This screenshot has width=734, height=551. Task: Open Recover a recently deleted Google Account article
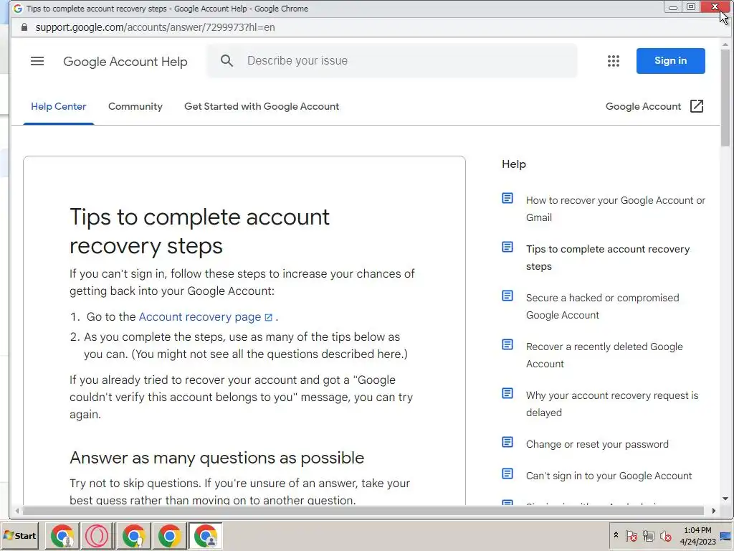[604, 355]
